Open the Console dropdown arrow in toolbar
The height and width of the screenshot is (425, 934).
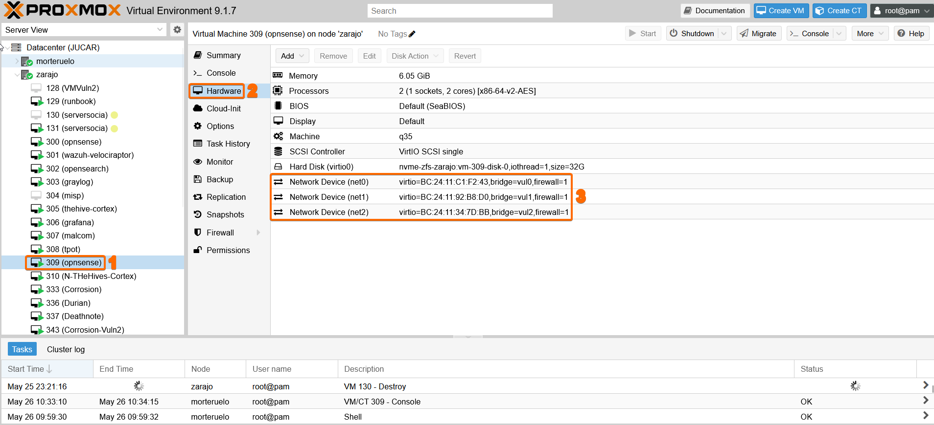pyautogui.click(x=839, y=34)
